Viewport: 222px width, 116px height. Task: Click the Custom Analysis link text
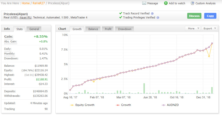(205, 3)
